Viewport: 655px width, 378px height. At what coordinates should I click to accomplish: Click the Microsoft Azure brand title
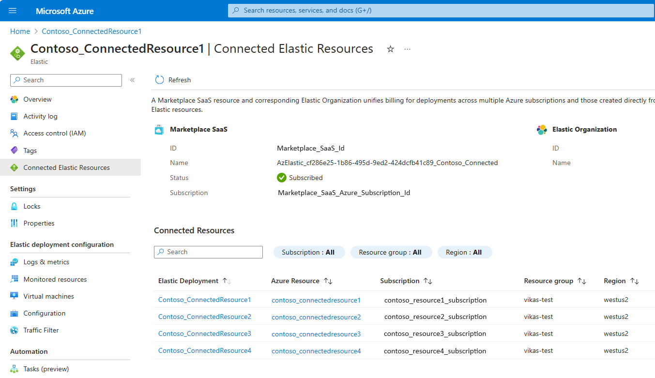coord(65,11)
